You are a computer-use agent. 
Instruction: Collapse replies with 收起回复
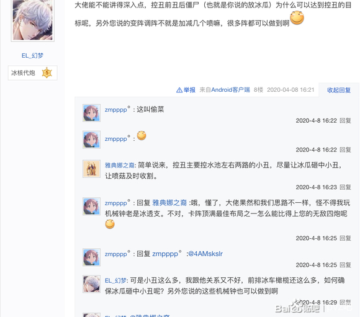339,90
